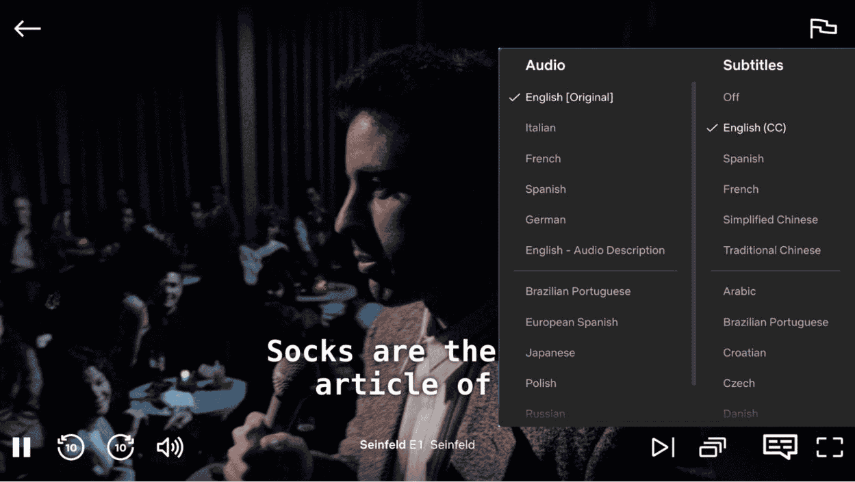Click the Subtitles column heading
This screenshot has height=482, width=855.
point(753,65)
